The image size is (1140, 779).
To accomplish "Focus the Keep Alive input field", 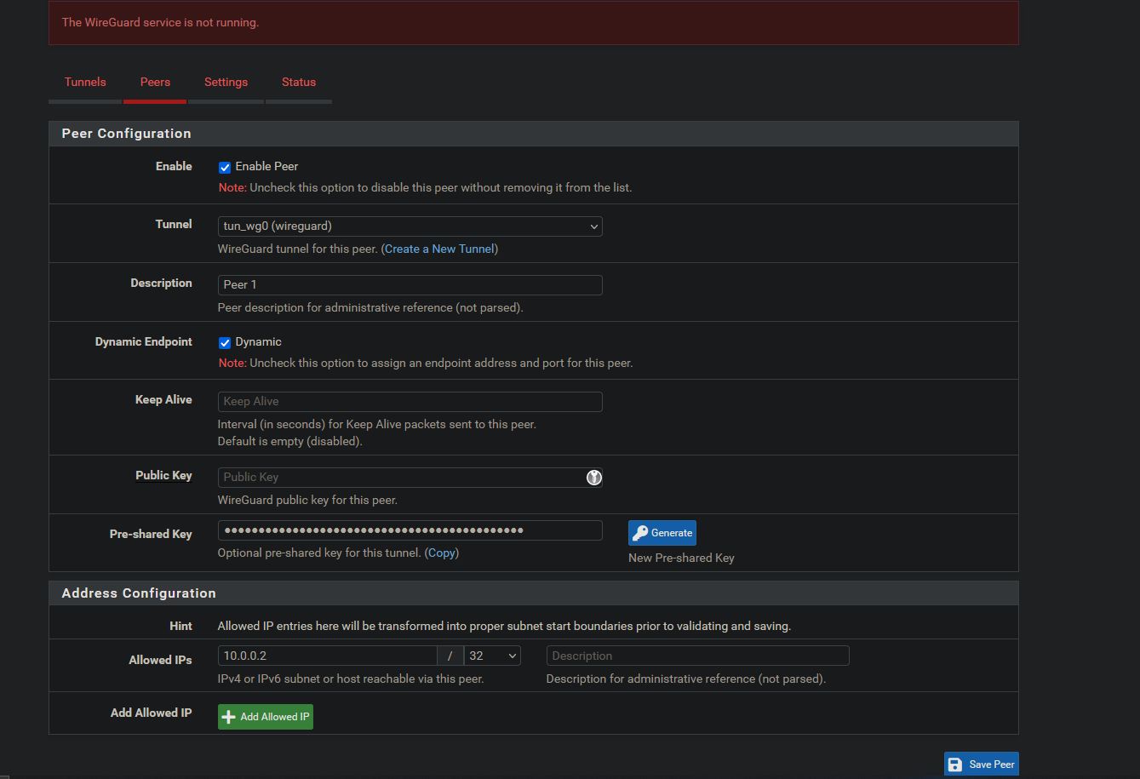I will 410,402.
